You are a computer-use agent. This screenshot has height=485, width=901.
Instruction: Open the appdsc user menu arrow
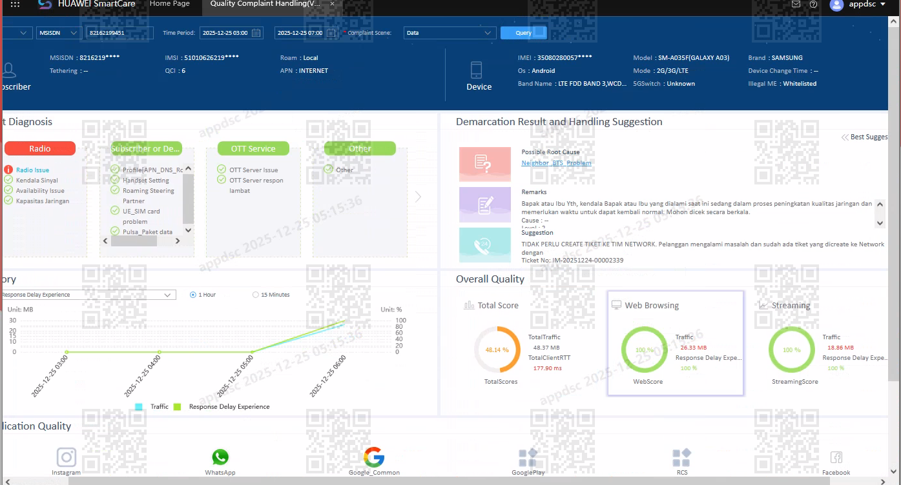point(883,5)
